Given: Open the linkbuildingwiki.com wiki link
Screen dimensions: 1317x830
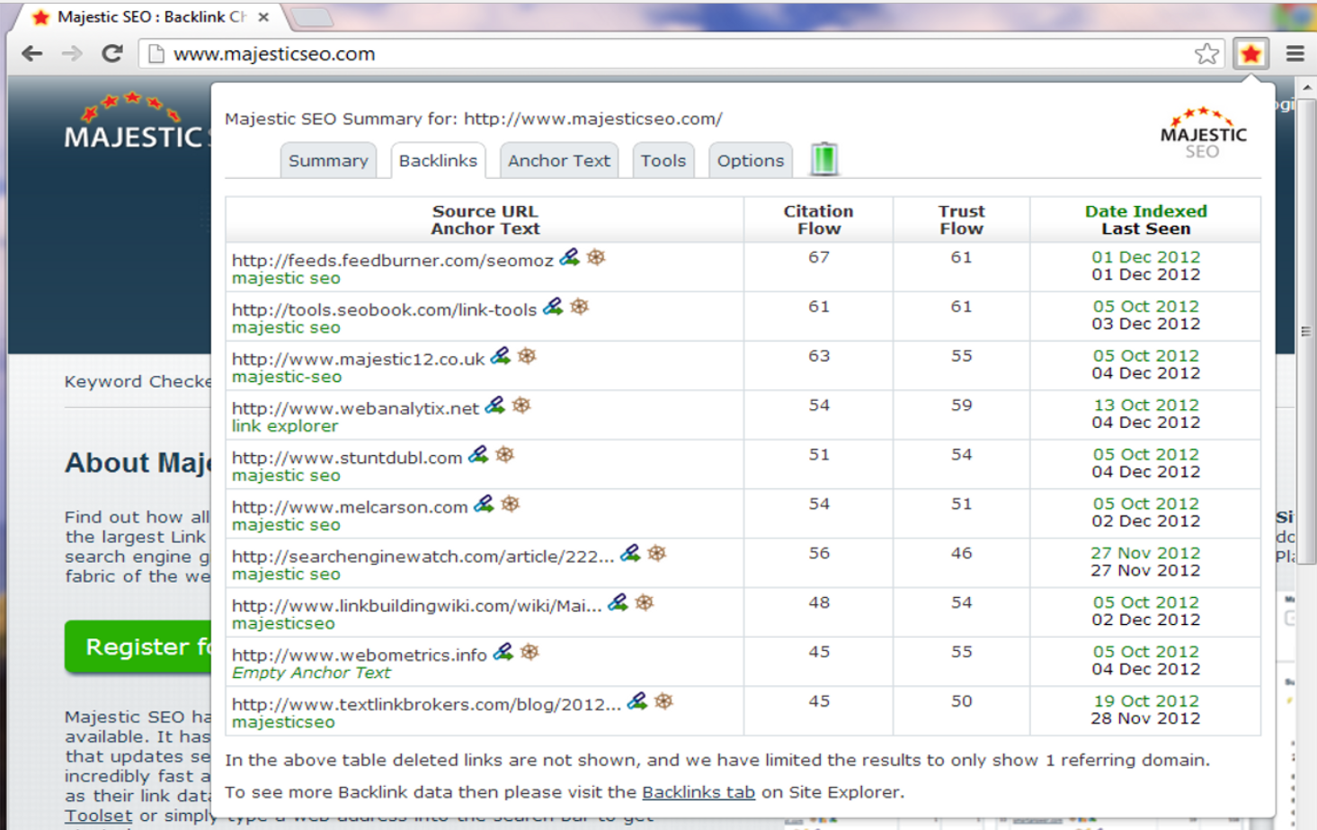Looking at the screenshot, I should point(416,606).
